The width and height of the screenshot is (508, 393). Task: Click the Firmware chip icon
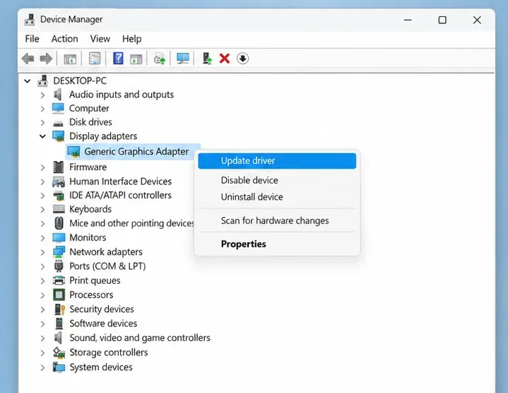(x=59, y=167)
